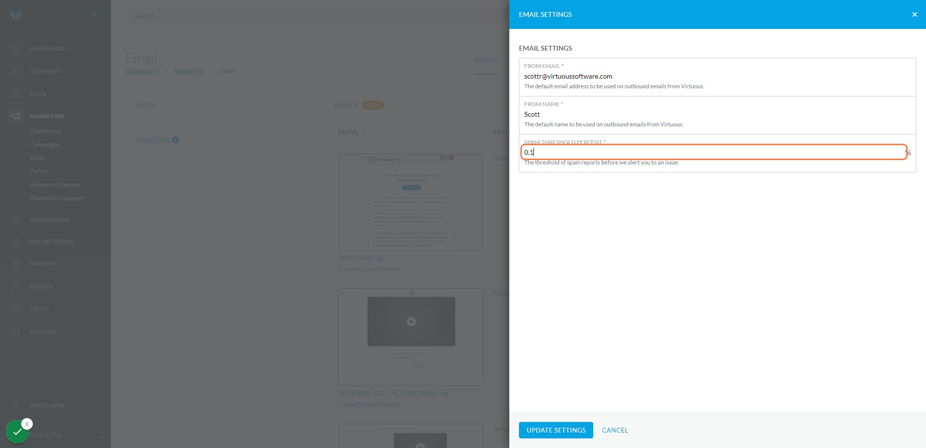Open Email submenu item
Viewport: 926px width, 448px height.
click(x=38, y=158)
